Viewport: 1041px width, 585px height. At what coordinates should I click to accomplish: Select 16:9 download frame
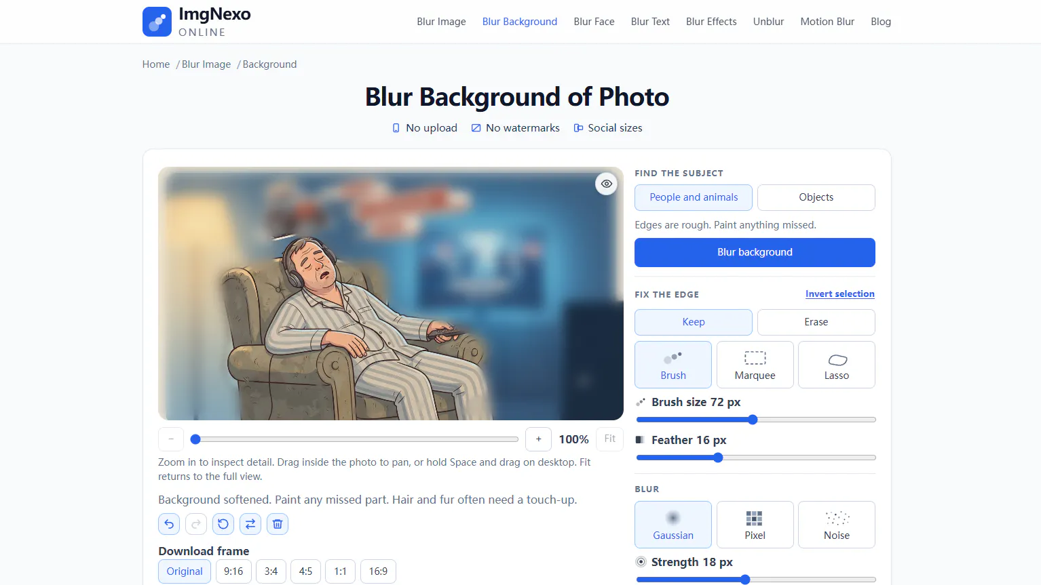378,571
